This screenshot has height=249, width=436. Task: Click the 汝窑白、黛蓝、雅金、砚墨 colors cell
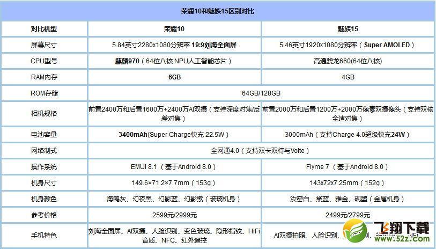tap(348, 199)
